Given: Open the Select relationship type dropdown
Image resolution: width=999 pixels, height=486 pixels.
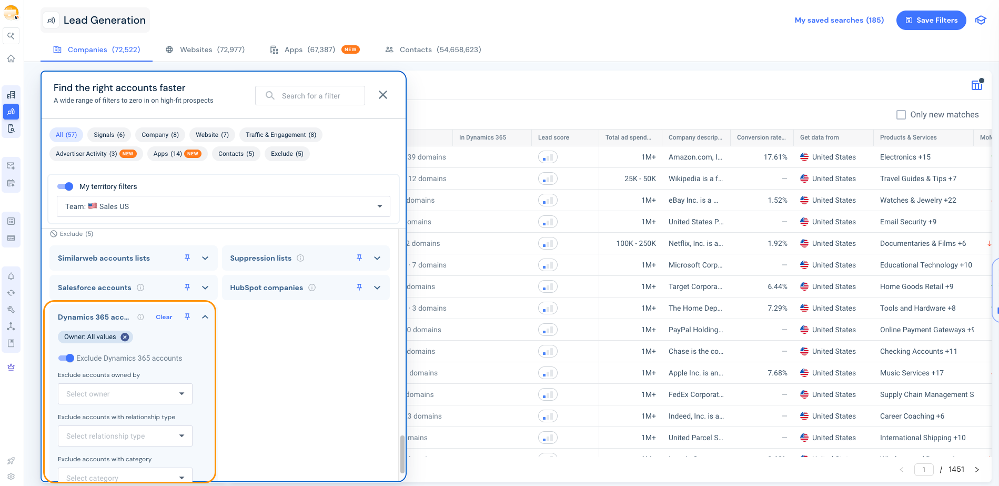Looking at the screenshot, I should tap(125, 436).
